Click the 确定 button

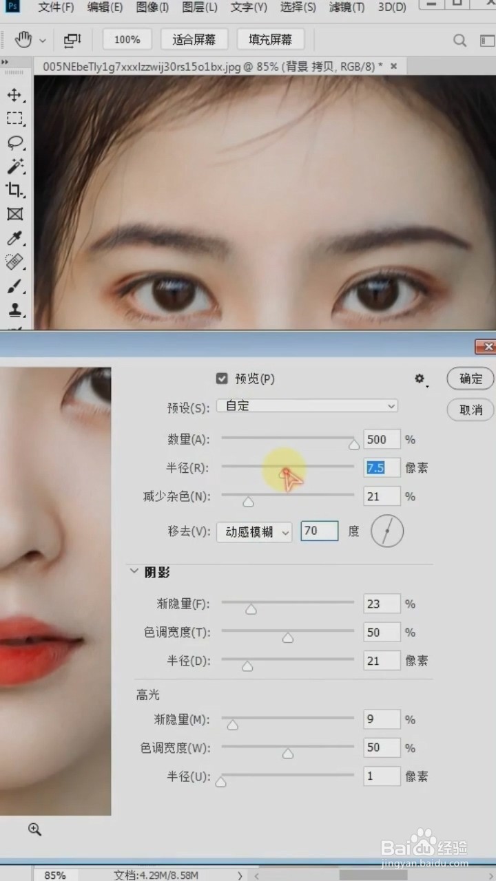click(x=471, y=379)
